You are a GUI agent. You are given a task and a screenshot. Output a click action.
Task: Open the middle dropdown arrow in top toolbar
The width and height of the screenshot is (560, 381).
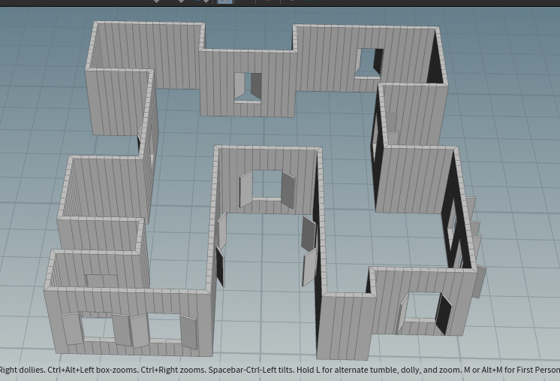179,2
